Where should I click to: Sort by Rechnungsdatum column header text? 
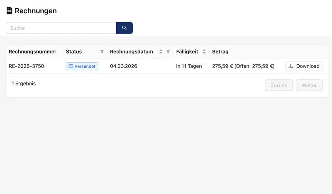pyautogui.click(x=131, y=52)
